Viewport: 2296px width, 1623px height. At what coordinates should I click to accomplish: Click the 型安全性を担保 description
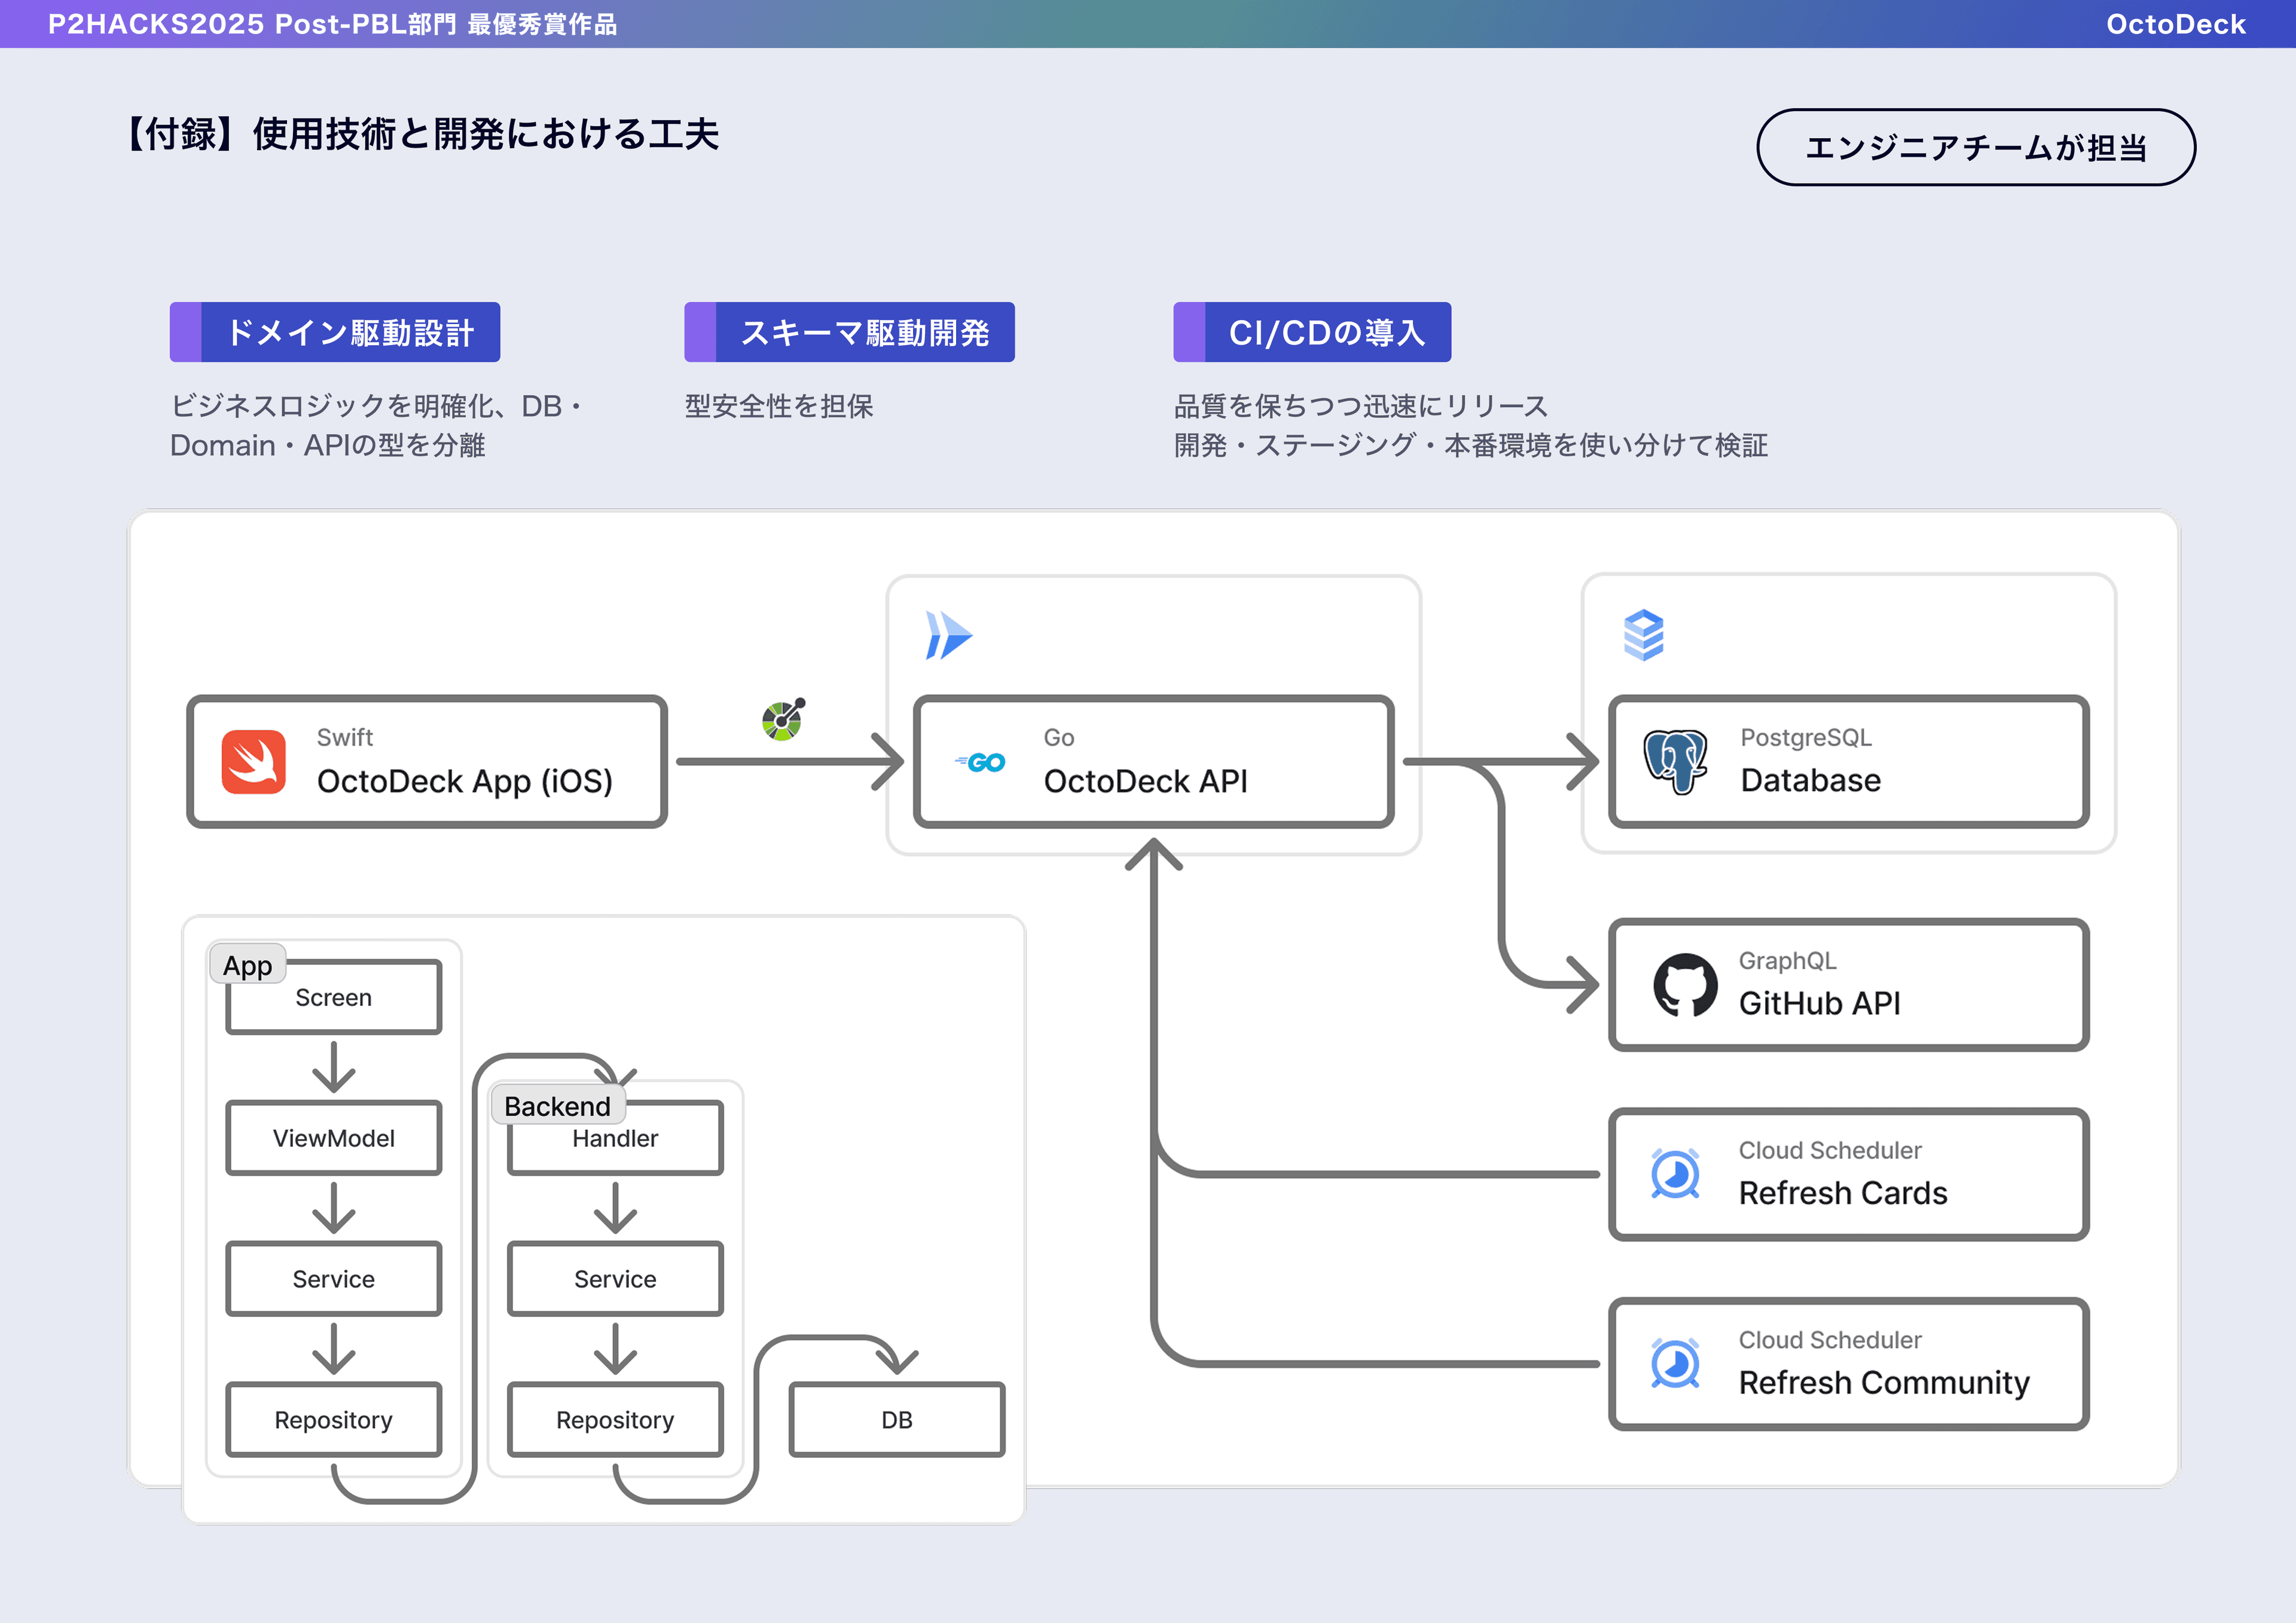coord(779,406)
